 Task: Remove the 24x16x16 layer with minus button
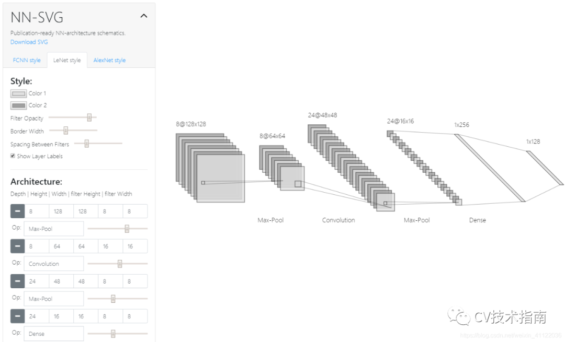[x=17, y=316]
